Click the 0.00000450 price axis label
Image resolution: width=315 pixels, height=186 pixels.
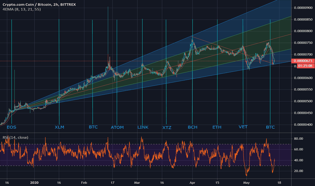click(303, 113)
